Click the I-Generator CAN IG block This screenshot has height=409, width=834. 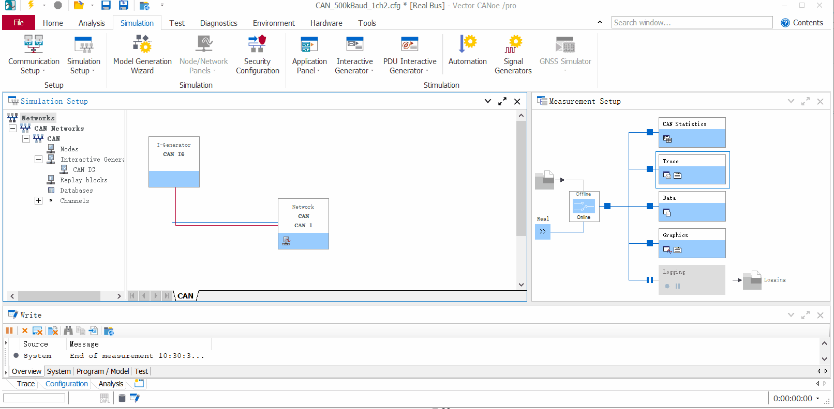click(x=174, y=162)
